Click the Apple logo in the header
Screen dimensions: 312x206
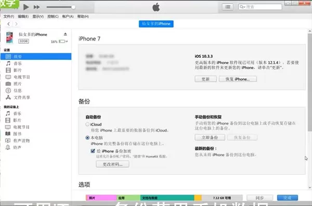pyautogui.click(x=156, y=7)
